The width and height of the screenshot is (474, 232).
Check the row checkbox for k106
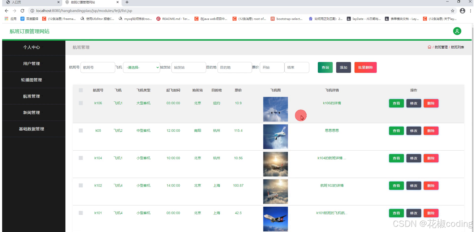[81, 103]
